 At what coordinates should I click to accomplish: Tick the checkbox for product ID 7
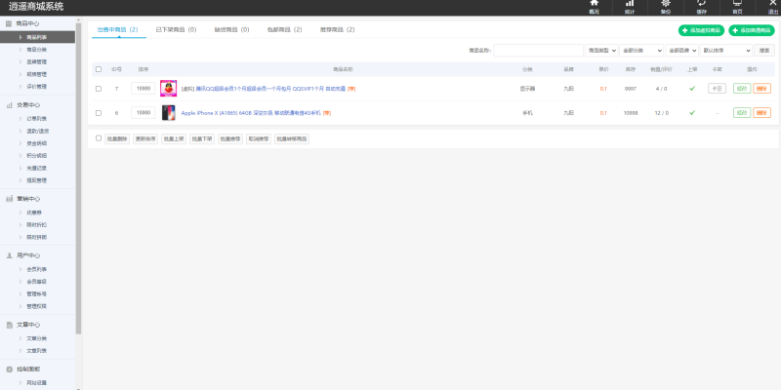(x=99, y=89)
